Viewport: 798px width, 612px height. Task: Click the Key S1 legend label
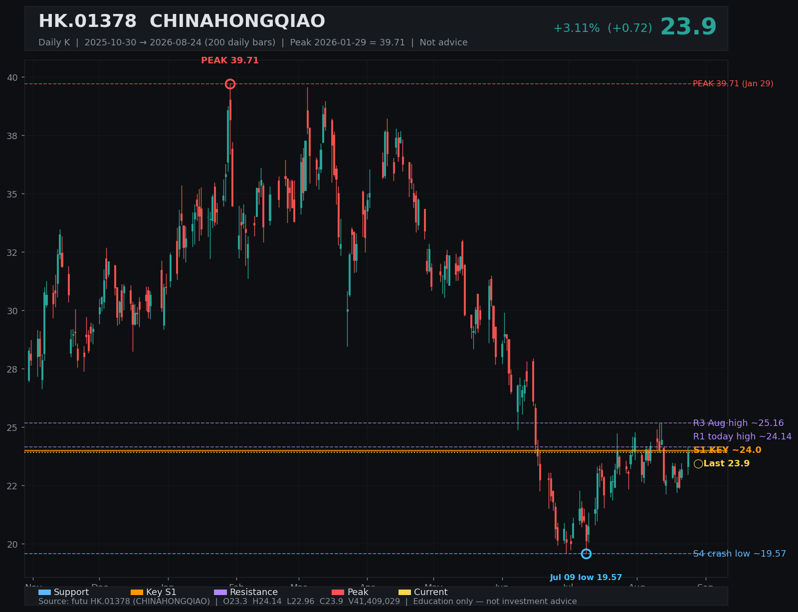coord(161,592)
